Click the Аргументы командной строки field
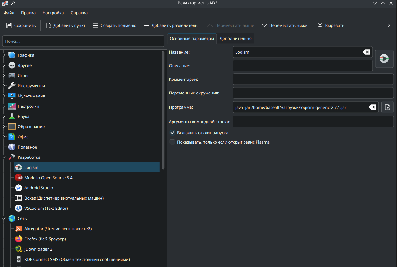Image resolution: width=397 pixels, height=267 pixels. pos(313,122)
